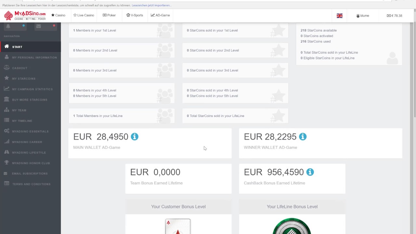Click 'EUR 28,2295' Winner Wallet amount

pyautogui.click(x=270, y=137)
